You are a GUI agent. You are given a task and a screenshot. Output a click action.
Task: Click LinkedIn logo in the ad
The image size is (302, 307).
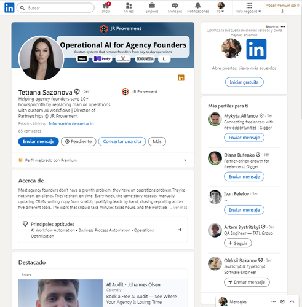tap(256, 49)
